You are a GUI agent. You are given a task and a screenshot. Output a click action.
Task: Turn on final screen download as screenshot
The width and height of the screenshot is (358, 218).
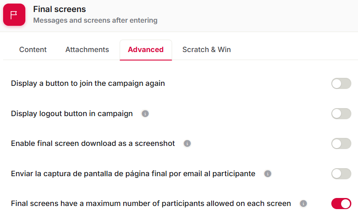pyautogui.click(x=341, y=144)
